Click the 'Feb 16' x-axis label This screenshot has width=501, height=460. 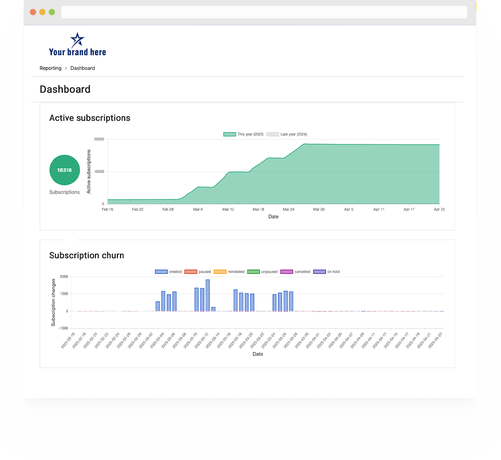(x=108, y=210)
